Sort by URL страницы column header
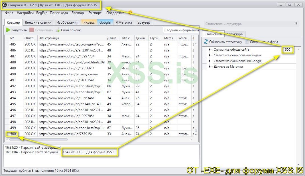 (x=72, y=38)
